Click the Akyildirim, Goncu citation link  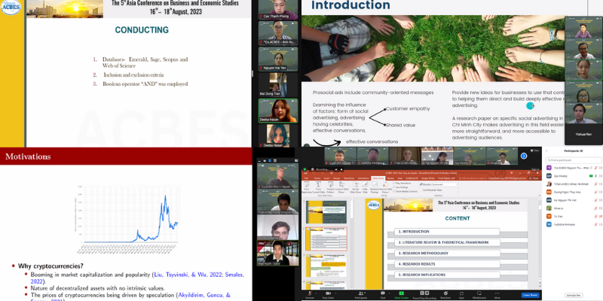204,295
